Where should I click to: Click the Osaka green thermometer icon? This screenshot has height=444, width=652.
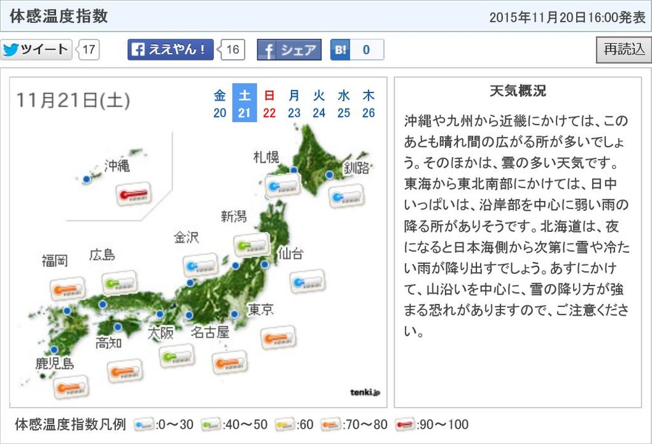point(176,355)
